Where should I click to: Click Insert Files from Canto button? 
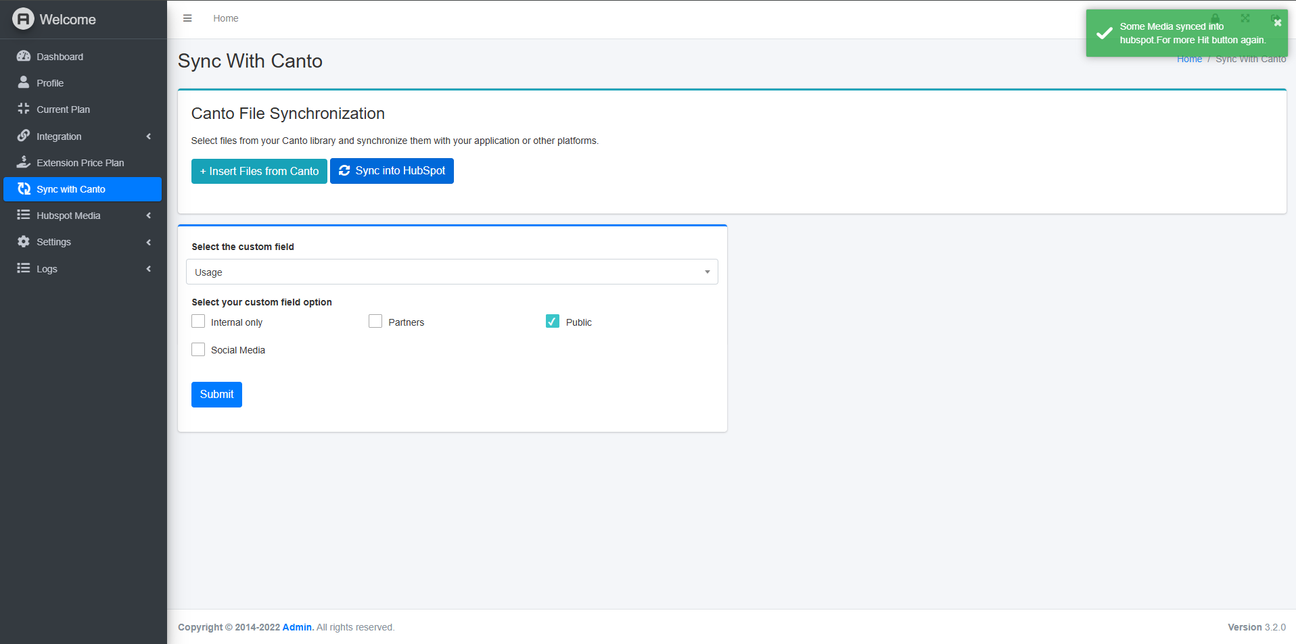pos(259,171)
